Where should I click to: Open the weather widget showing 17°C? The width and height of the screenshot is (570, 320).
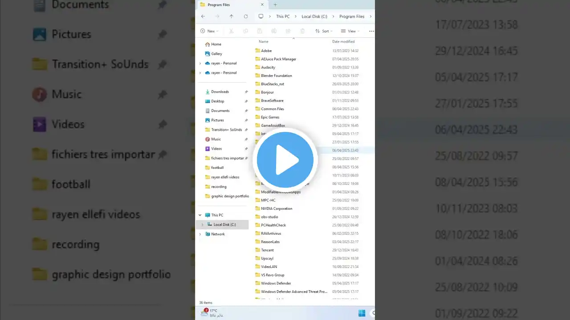point(212,313)
